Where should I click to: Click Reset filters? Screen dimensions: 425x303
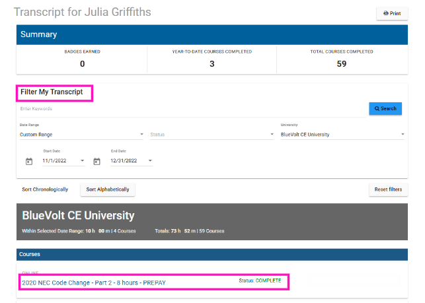click(388, 189)
